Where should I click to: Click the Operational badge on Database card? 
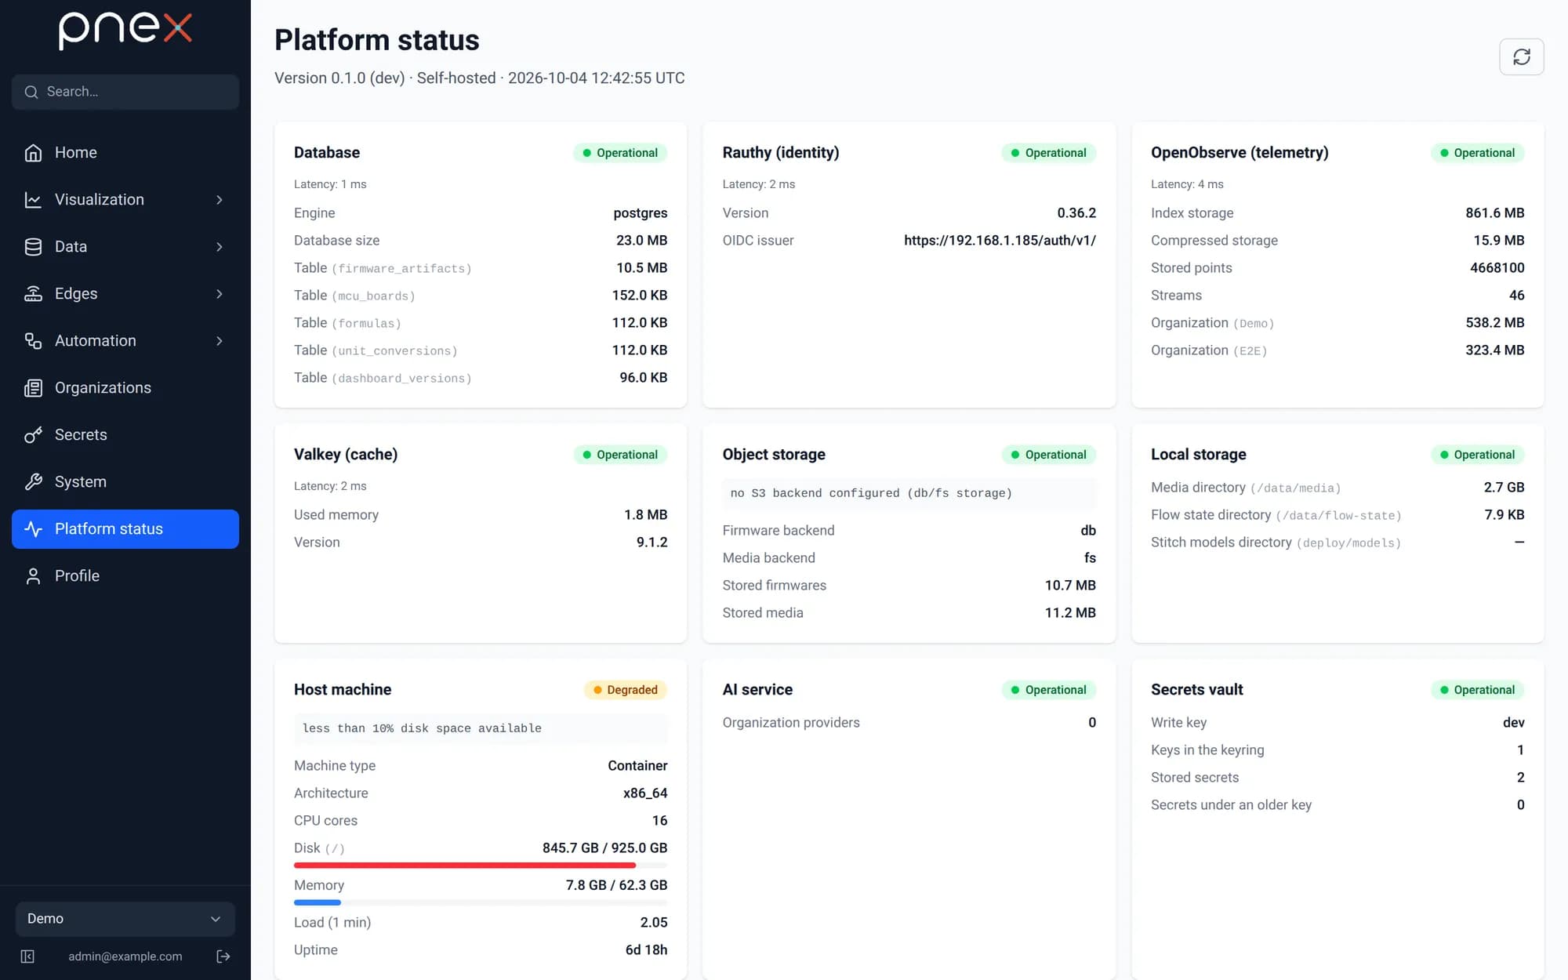[620, 153]
